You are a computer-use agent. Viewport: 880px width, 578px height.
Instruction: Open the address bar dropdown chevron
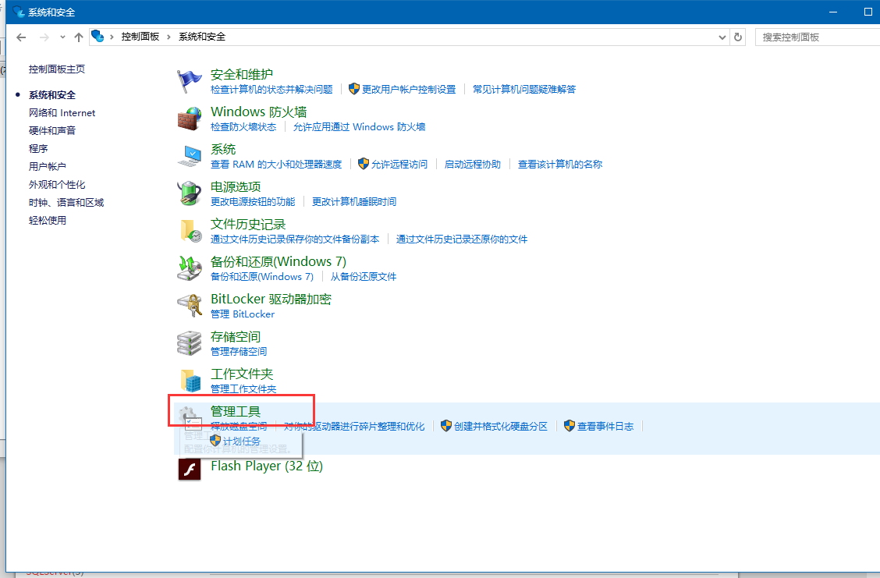tap(722, 37)
